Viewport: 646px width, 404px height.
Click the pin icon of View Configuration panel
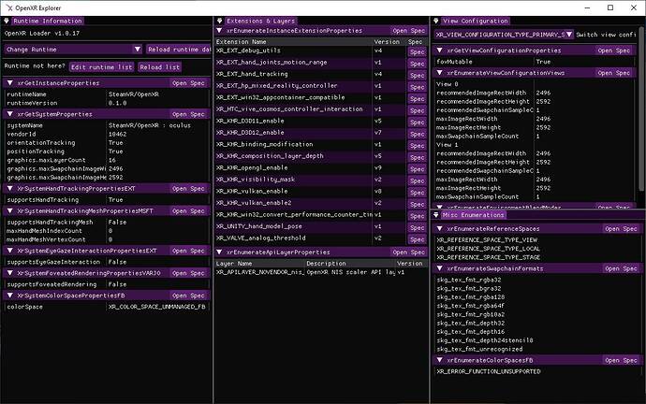pyautogui.click(x=436, y=21)
